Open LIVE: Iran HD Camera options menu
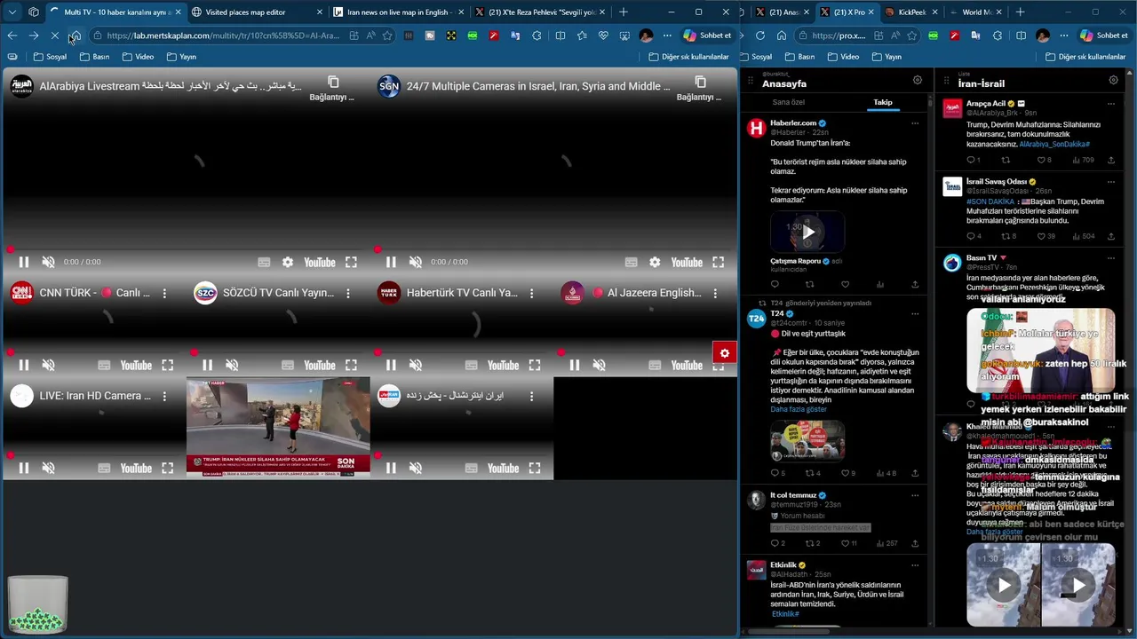 pos(164,396)
